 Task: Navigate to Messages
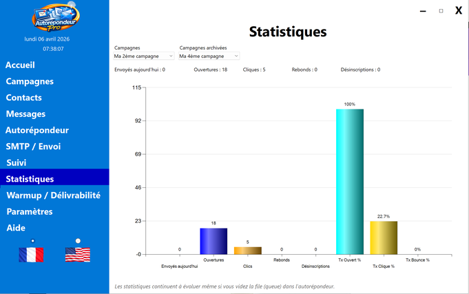25,114
